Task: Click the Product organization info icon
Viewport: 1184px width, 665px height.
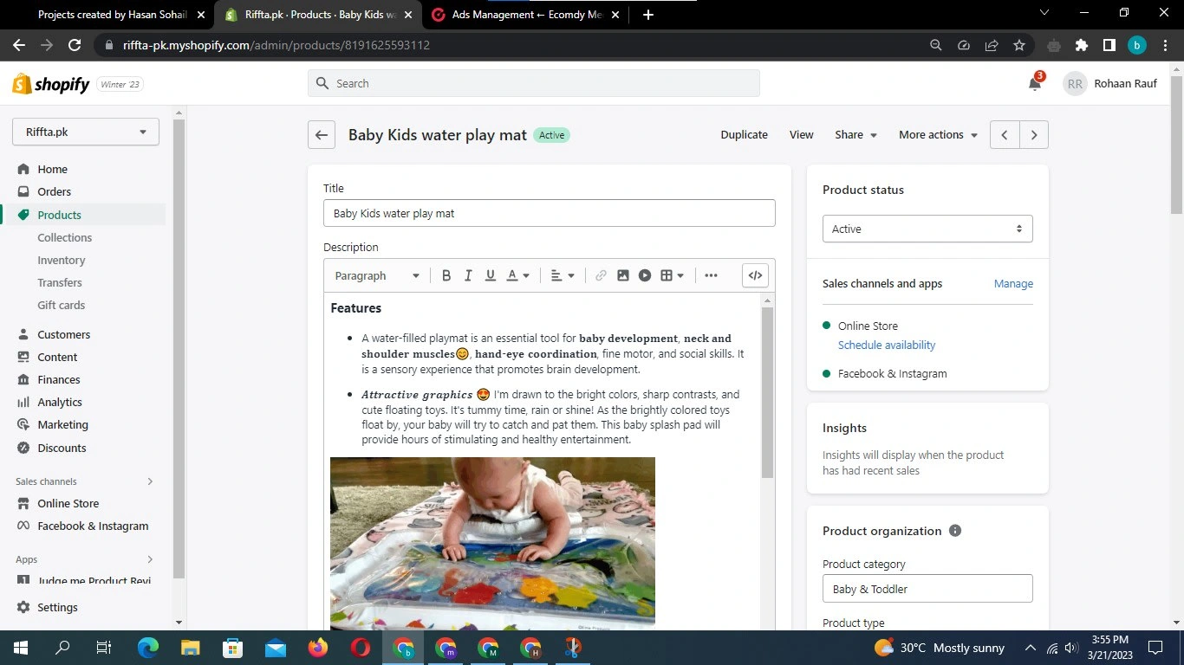Action: point(955,531)
